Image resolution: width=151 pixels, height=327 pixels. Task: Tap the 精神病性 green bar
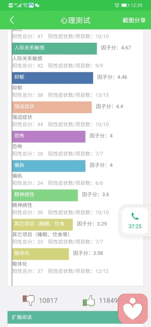45,195
